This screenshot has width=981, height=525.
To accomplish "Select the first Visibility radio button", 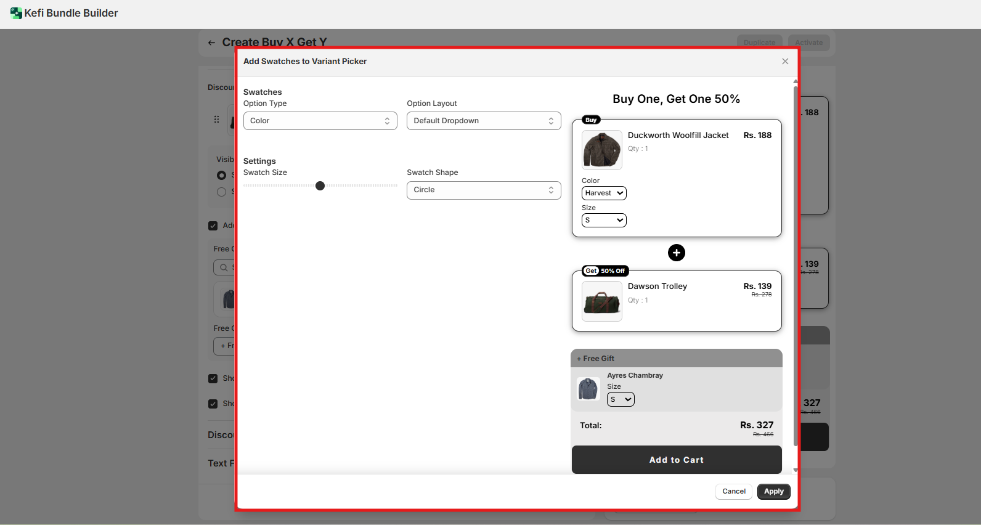I will [x=221, y=176].
